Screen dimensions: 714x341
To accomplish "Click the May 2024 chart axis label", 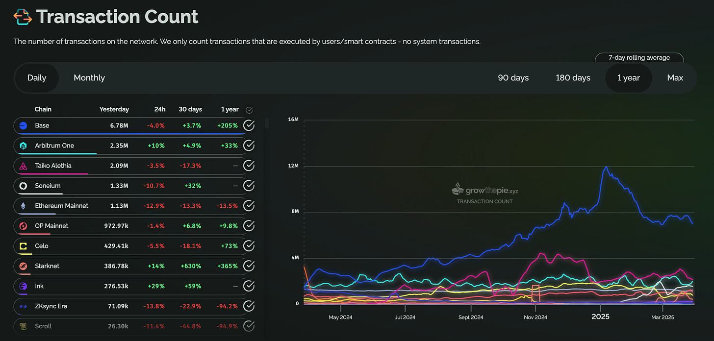I will point(341,317).
